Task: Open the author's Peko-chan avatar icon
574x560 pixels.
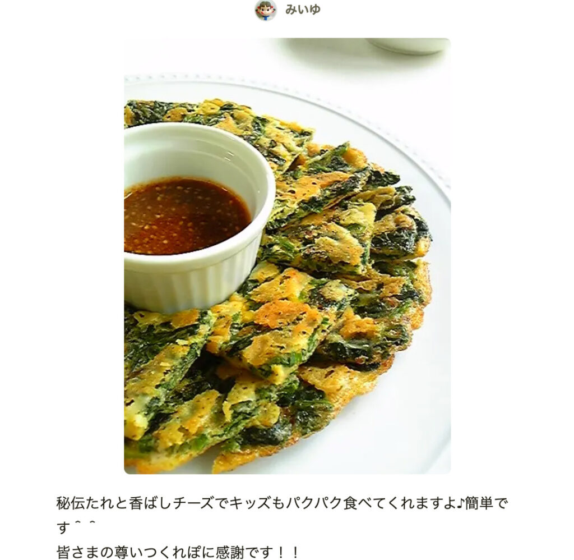Action: [x=266, y=10]
